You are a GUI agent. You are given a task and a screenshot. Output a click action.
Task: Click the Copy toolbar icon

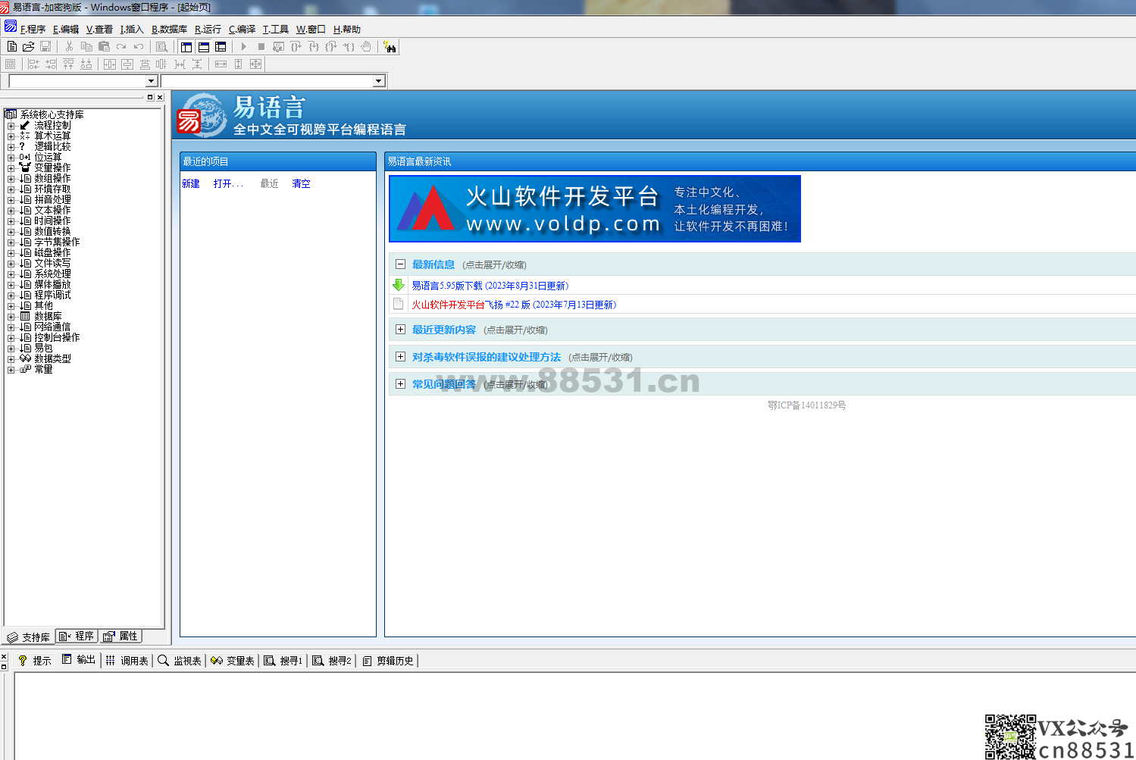click(86, 47)
